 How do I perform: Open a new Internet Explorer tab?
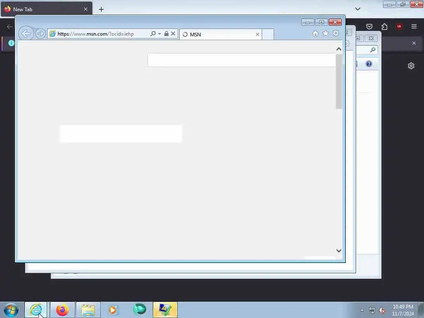point(268,34)
